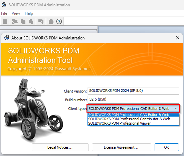The width and height of the screenshot is (184, 156).
Task: Close the About SOLIDWORKS PDM dialog
Action: [178, 38]
